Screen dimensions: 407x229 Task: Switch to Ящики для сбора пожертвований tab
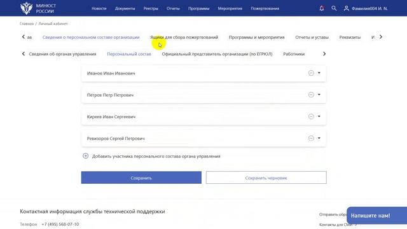coord(184,38)
